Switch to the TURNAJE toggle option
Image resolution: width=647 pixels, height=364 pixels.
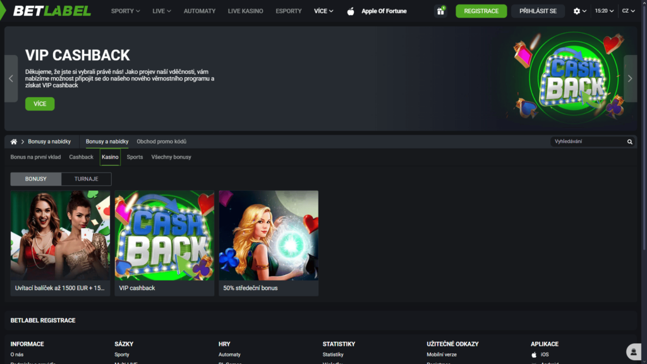click(x=86, y=179)
